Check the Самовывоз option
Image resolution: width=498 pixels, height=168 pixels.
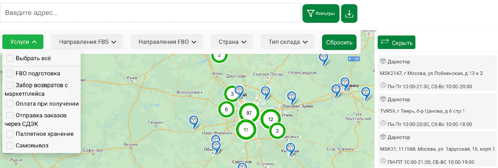point(10,145)
